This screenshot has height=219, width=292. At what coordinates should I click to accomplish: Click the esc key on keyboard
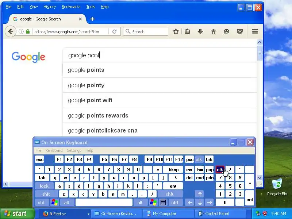40,160
